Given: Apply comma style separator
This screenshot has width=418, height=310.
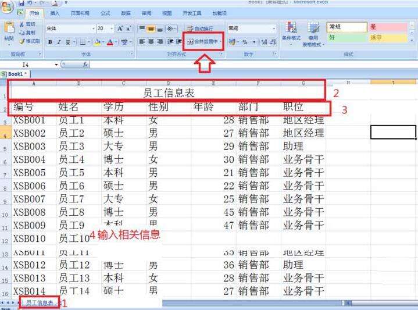Looking at the screenshot, I should (x=254, y=42).
